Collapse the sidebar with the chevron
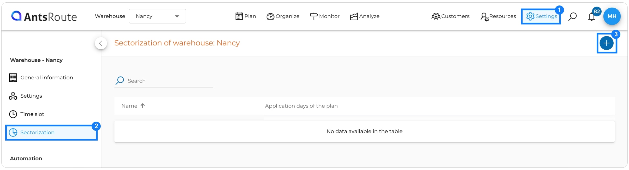 [x=101, y=43]
